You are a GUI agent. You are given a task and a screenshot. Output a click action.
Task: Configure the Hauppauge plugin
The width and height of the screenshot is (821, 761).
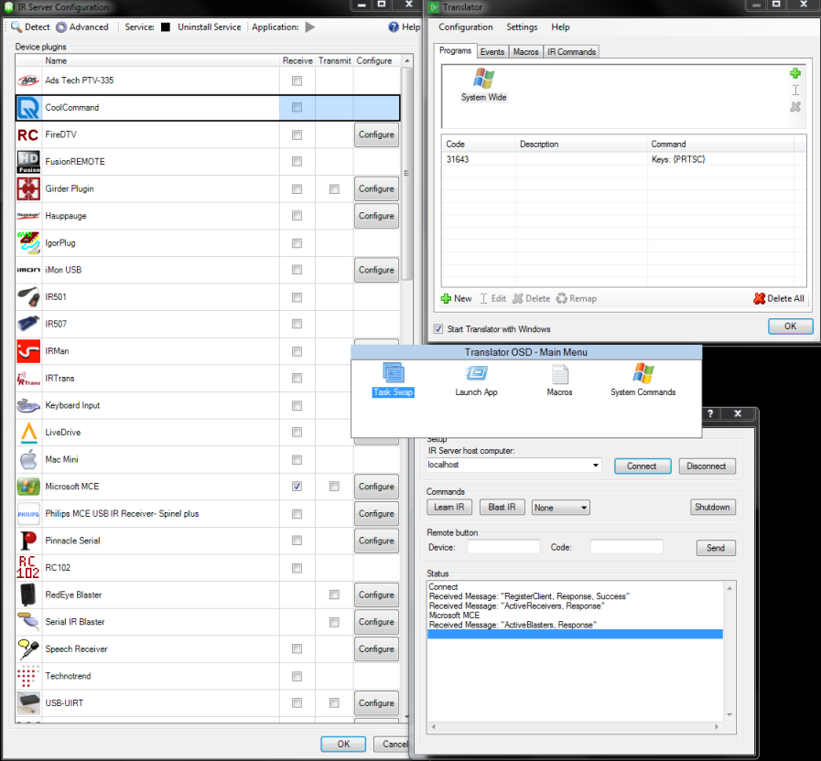point(376,216)
